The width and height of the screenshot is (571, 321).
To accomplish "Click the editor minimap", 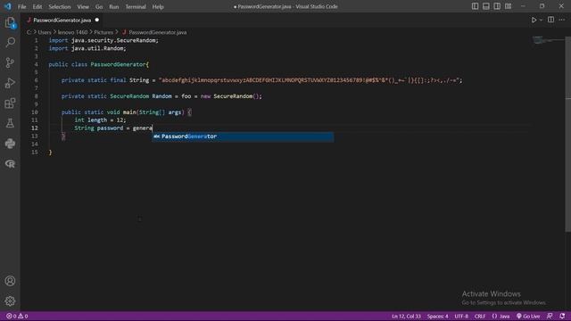I will click(x=548, y=39).
